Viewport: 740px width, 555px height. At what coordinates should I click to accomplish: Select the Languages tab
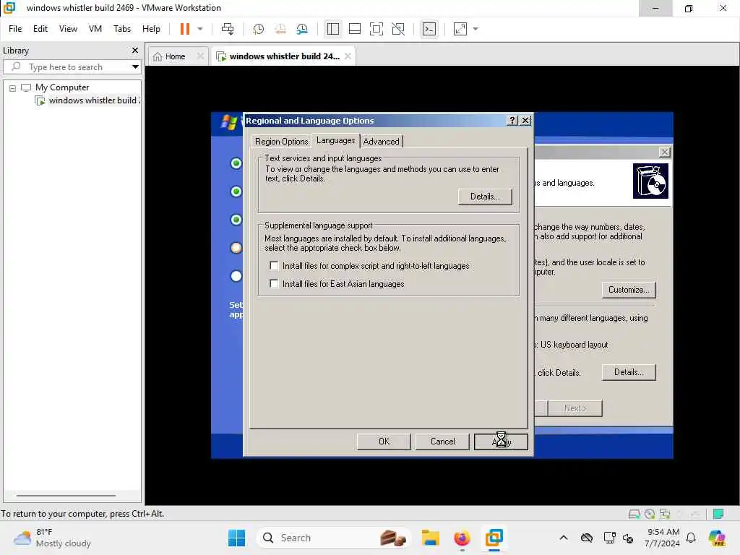335,141
